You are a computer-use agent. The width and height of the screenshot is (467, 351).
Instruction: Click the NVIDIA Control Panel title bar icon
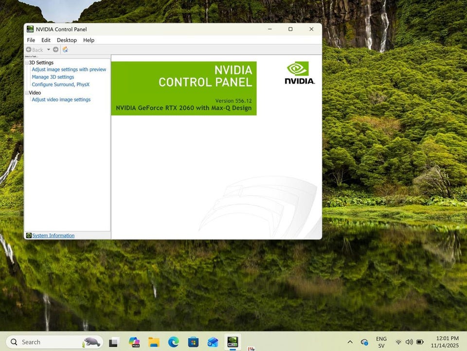pos(30,29)
